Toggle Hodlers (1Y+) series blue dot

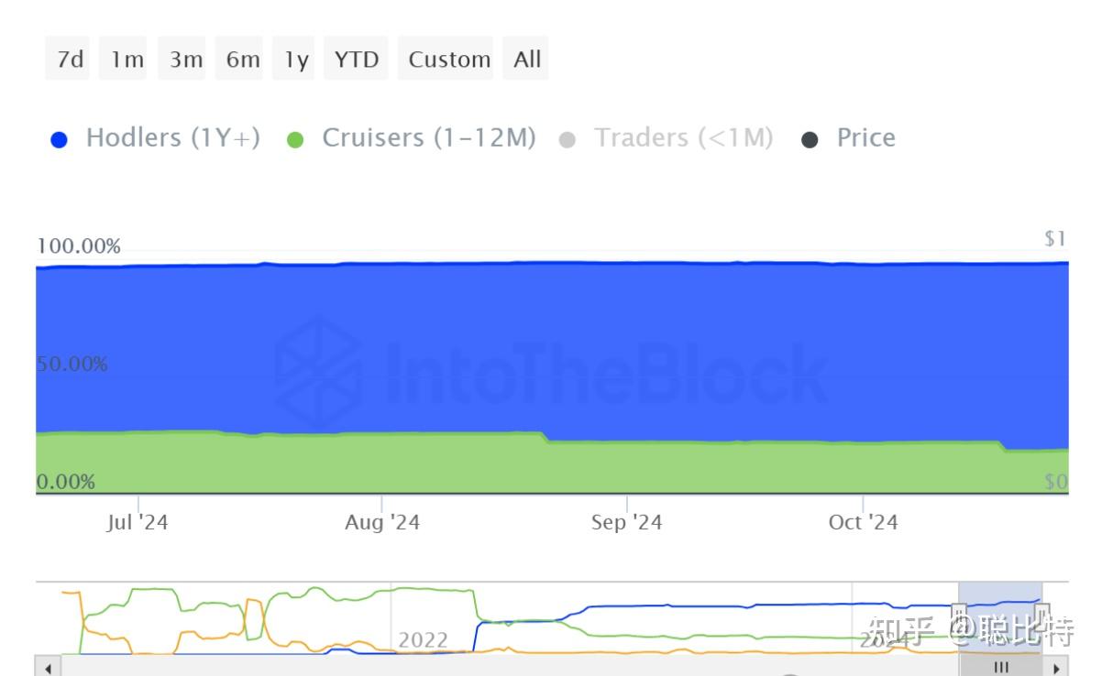[x=60, y=140]
